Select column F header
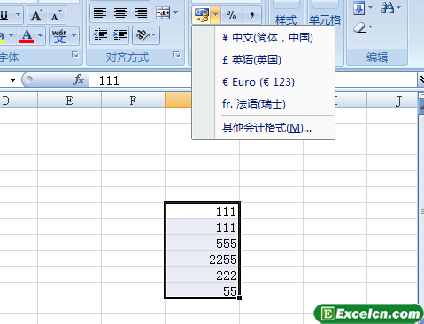 (133, 101)
